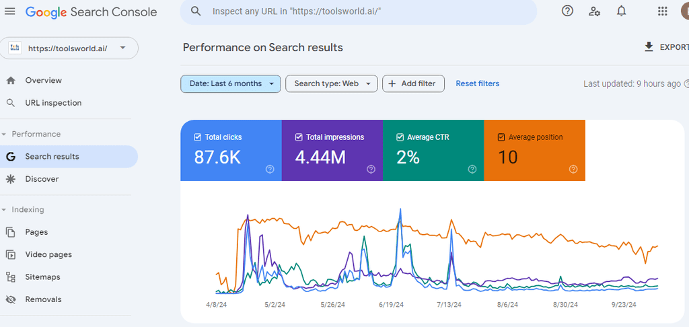Screen dimensions: 689x327
Task: Click the help icon on Total clicks card
Action: 270,170
